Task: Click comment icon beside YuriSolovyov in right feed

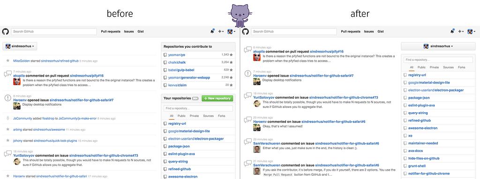Action: pyautogui.click(x=247, y=96)
